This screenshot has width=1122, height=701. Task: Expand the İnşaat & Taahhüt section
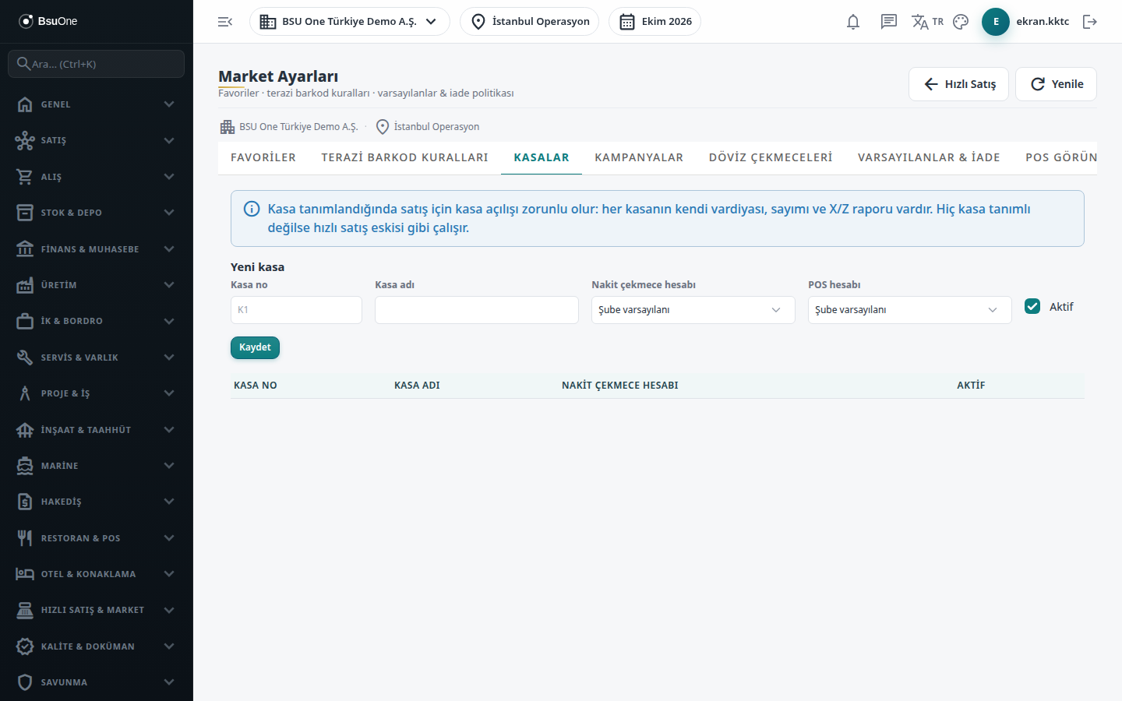tap(97, 430)
